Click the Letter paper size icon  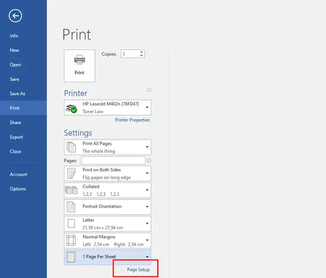[71, 224]
